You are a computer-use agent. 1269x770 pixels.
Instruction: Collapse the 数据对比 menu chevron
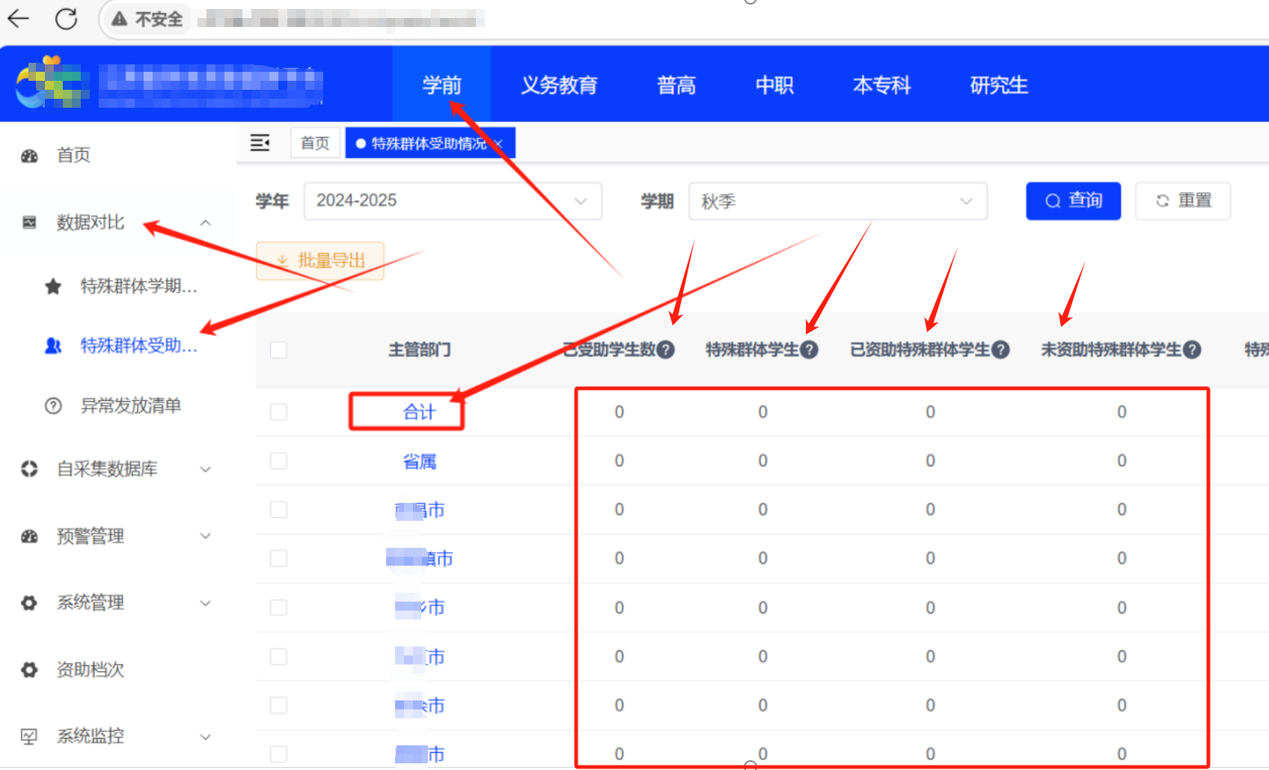(206, 223)
